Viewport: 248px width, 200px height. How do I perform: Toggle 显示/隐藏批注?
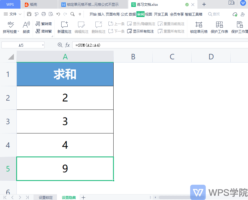[x=141, y=24]
